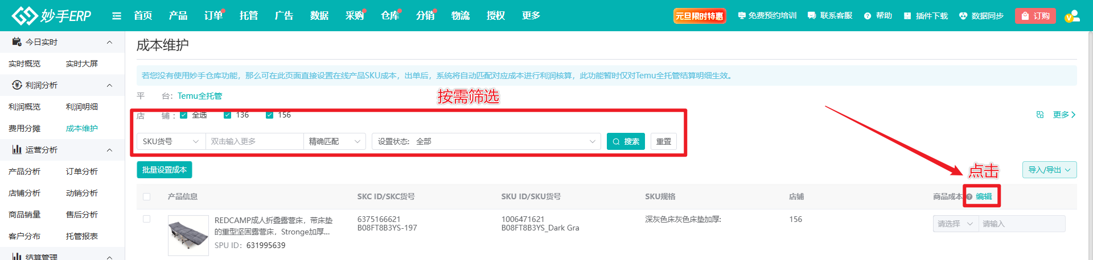
Task: Click the 今日实时 camera icon
Action: tap(17, 41)
